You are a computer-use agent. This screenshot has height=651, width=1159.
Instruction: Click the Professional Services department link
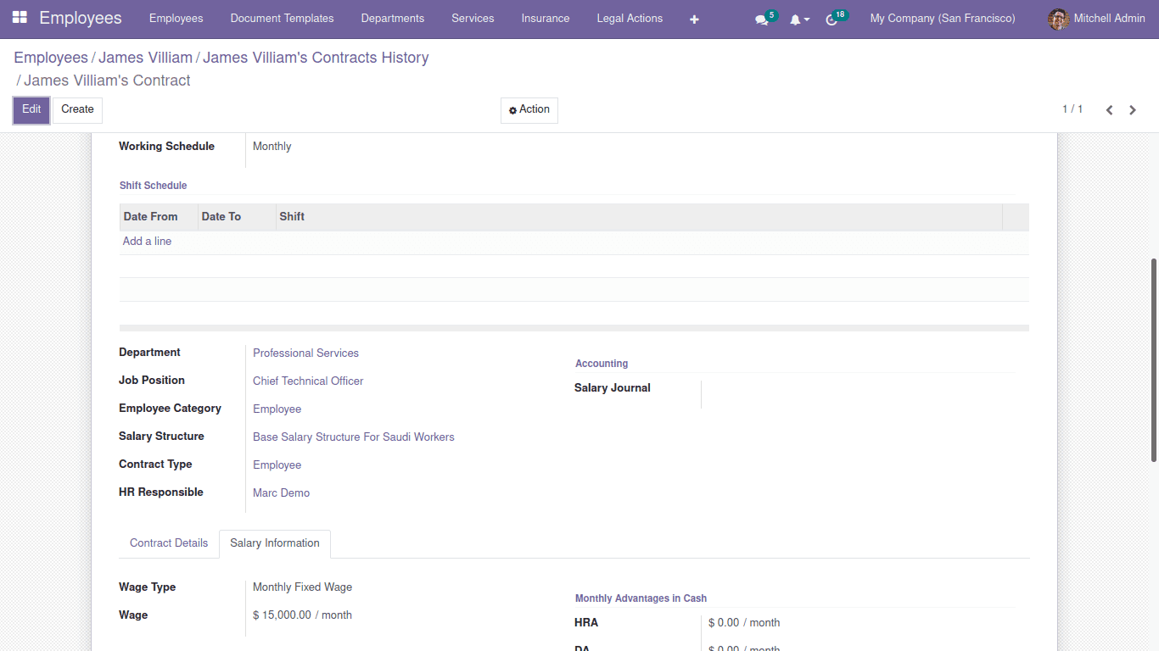tap(305, 353)
